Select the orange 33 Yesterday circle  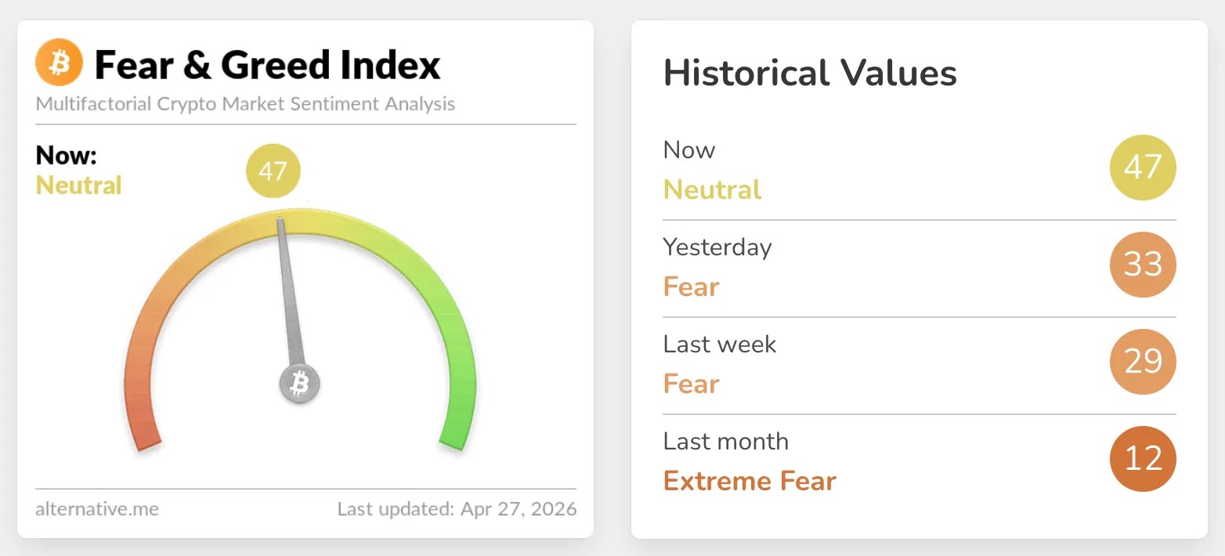1143,265
